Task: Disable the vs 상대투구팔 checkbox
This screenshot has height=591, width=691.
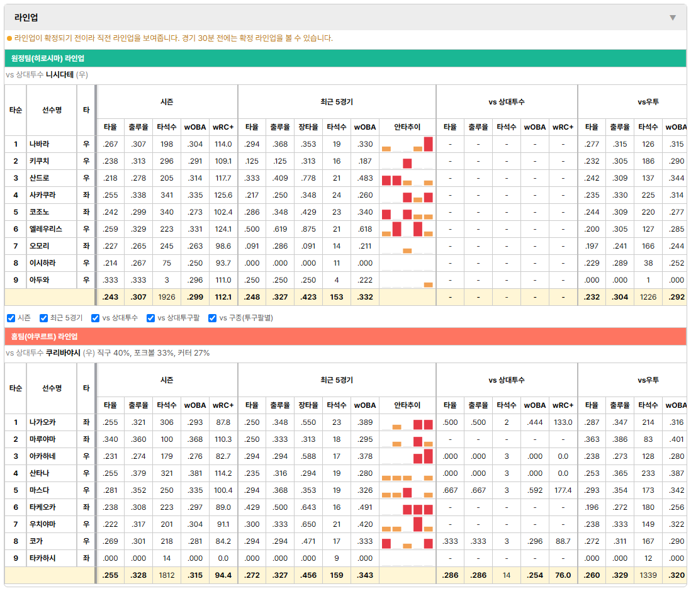Action: click(150, 318)
